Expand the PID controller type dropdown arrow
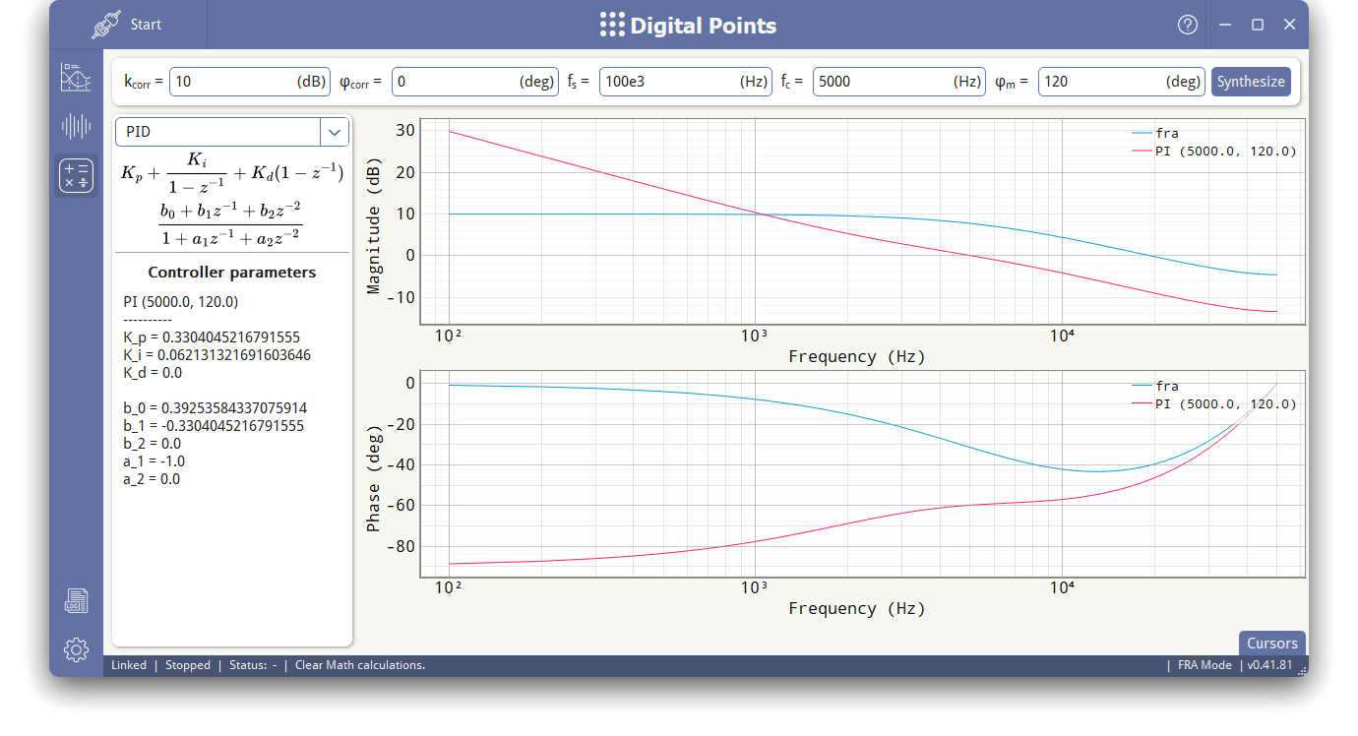The image size is (1358, 736). (335, 132)
